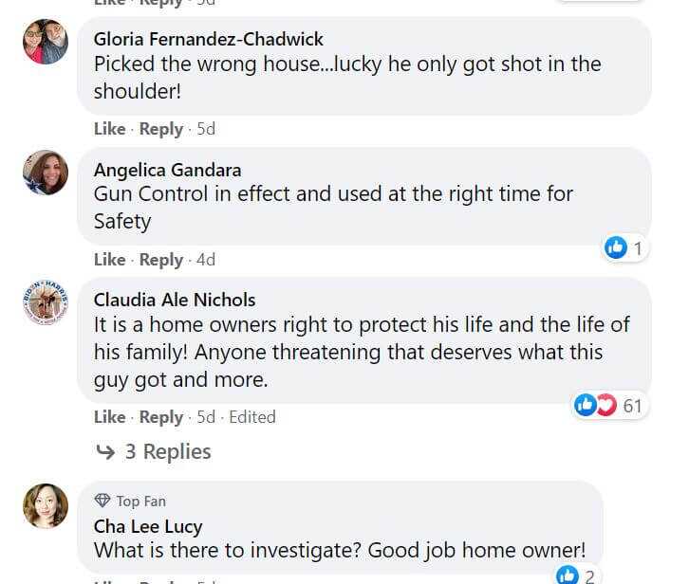Open Angelica Gandara's name link

167,170
